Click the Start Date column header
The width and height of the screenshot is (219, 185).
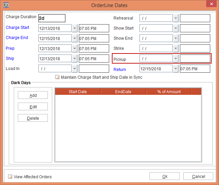(x=77, y=91)
